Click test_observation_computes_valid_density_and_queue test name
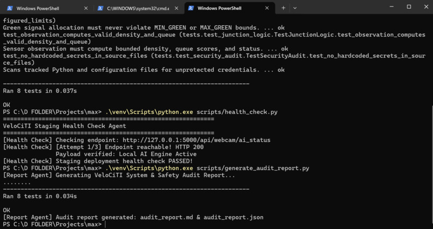 click(x=89, y=35)
